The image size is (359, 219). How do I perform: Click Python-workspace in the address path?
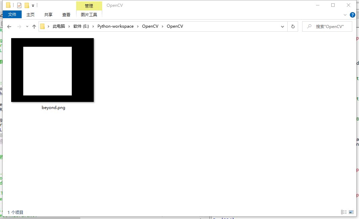click(115, 26)
